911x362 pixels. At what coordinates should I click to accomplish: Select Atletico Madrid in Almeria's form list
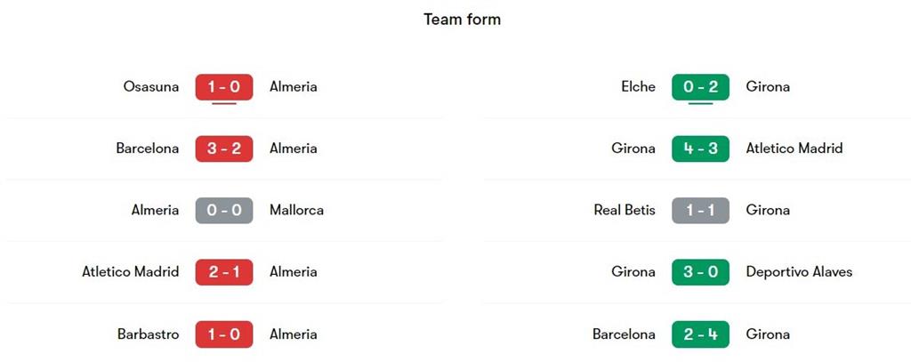(130, 272)
